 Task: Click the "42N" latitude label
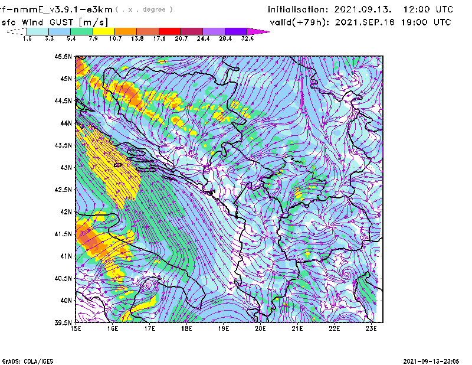66,212
